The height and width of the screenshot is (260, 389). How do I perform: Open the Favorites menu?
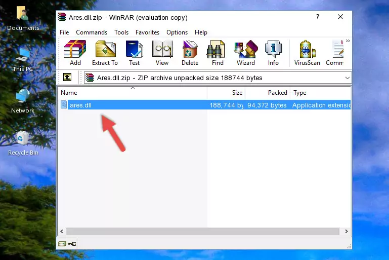147,32
